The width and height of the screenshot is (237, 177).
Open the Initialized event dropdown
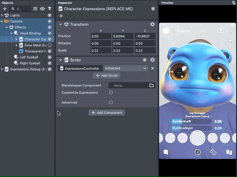[126, 68]
